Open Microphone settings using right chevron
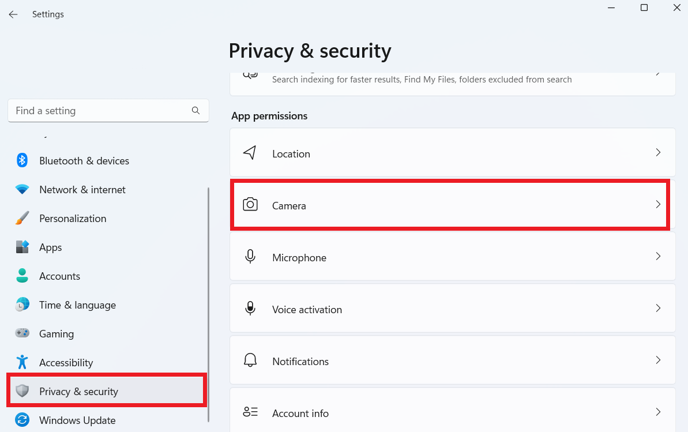This screenshot has height=432, width=688. 658,257
